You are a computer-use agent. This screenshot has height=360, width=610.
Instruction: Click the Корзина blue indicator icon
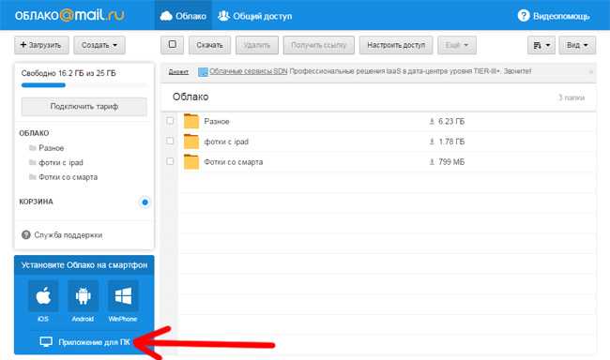pos(145,202)
